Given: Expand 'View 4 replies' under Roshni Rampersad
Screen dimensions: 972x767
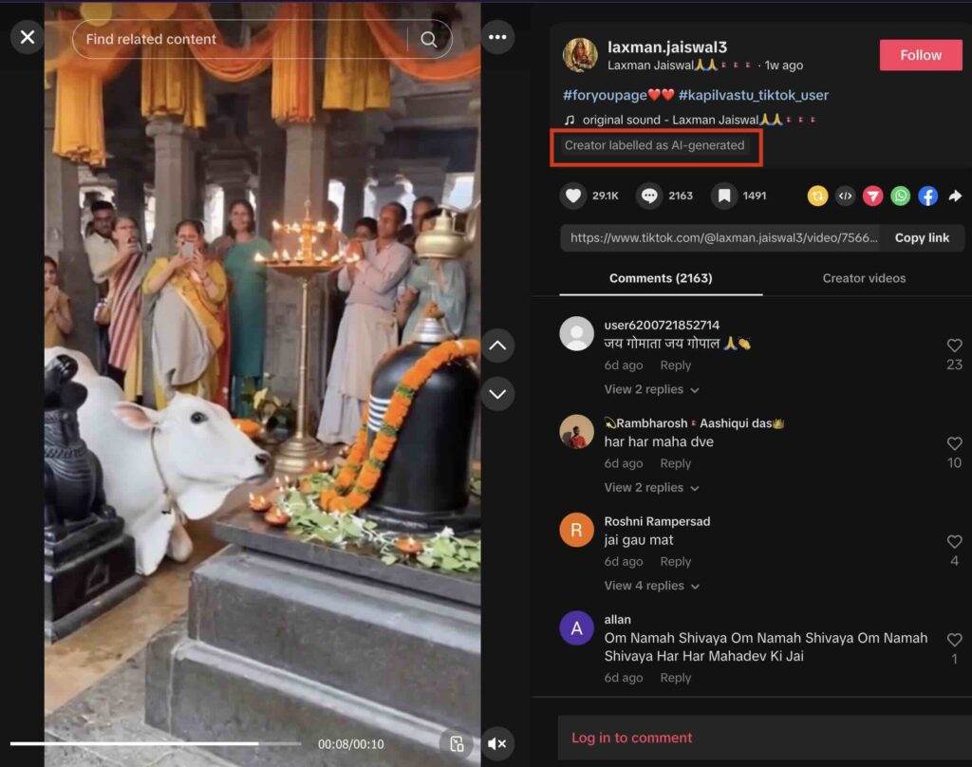Looking at the screenshot, I should pyautogui.click(x=651, y=586).
